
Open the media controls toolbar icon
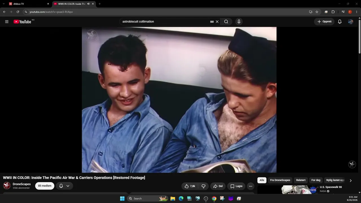click(x=343, y=12)
